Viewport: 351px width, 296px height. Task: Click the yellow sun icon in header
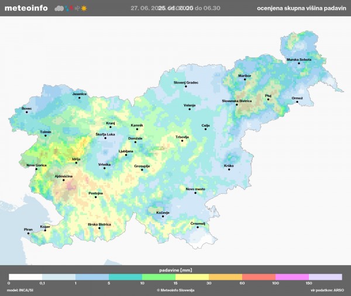point(84,9)
